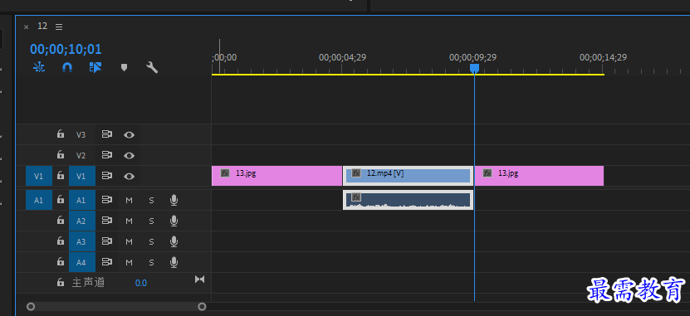Mute track A4 with M button
This screenshot has width=690, height=316.
click(x=129, y=263)
